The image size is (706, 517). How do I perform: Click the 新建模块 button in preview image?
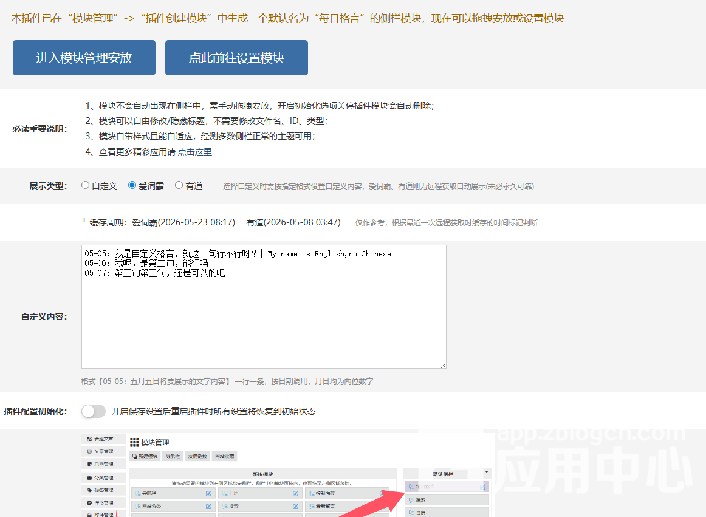click(x=145, y=457)
